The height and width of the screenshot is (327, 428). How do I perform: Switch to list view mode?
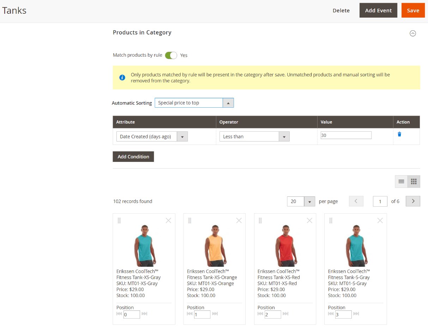401,182
